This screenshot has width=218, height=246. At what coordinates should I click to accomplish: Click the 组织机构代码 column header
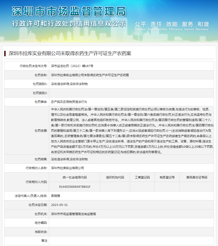[x=115, y=177]
